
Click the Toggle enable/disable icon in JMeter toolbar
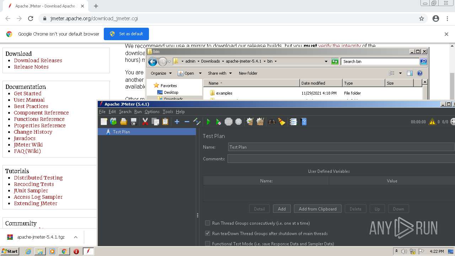pyautogui.click(x=197, y=122)
